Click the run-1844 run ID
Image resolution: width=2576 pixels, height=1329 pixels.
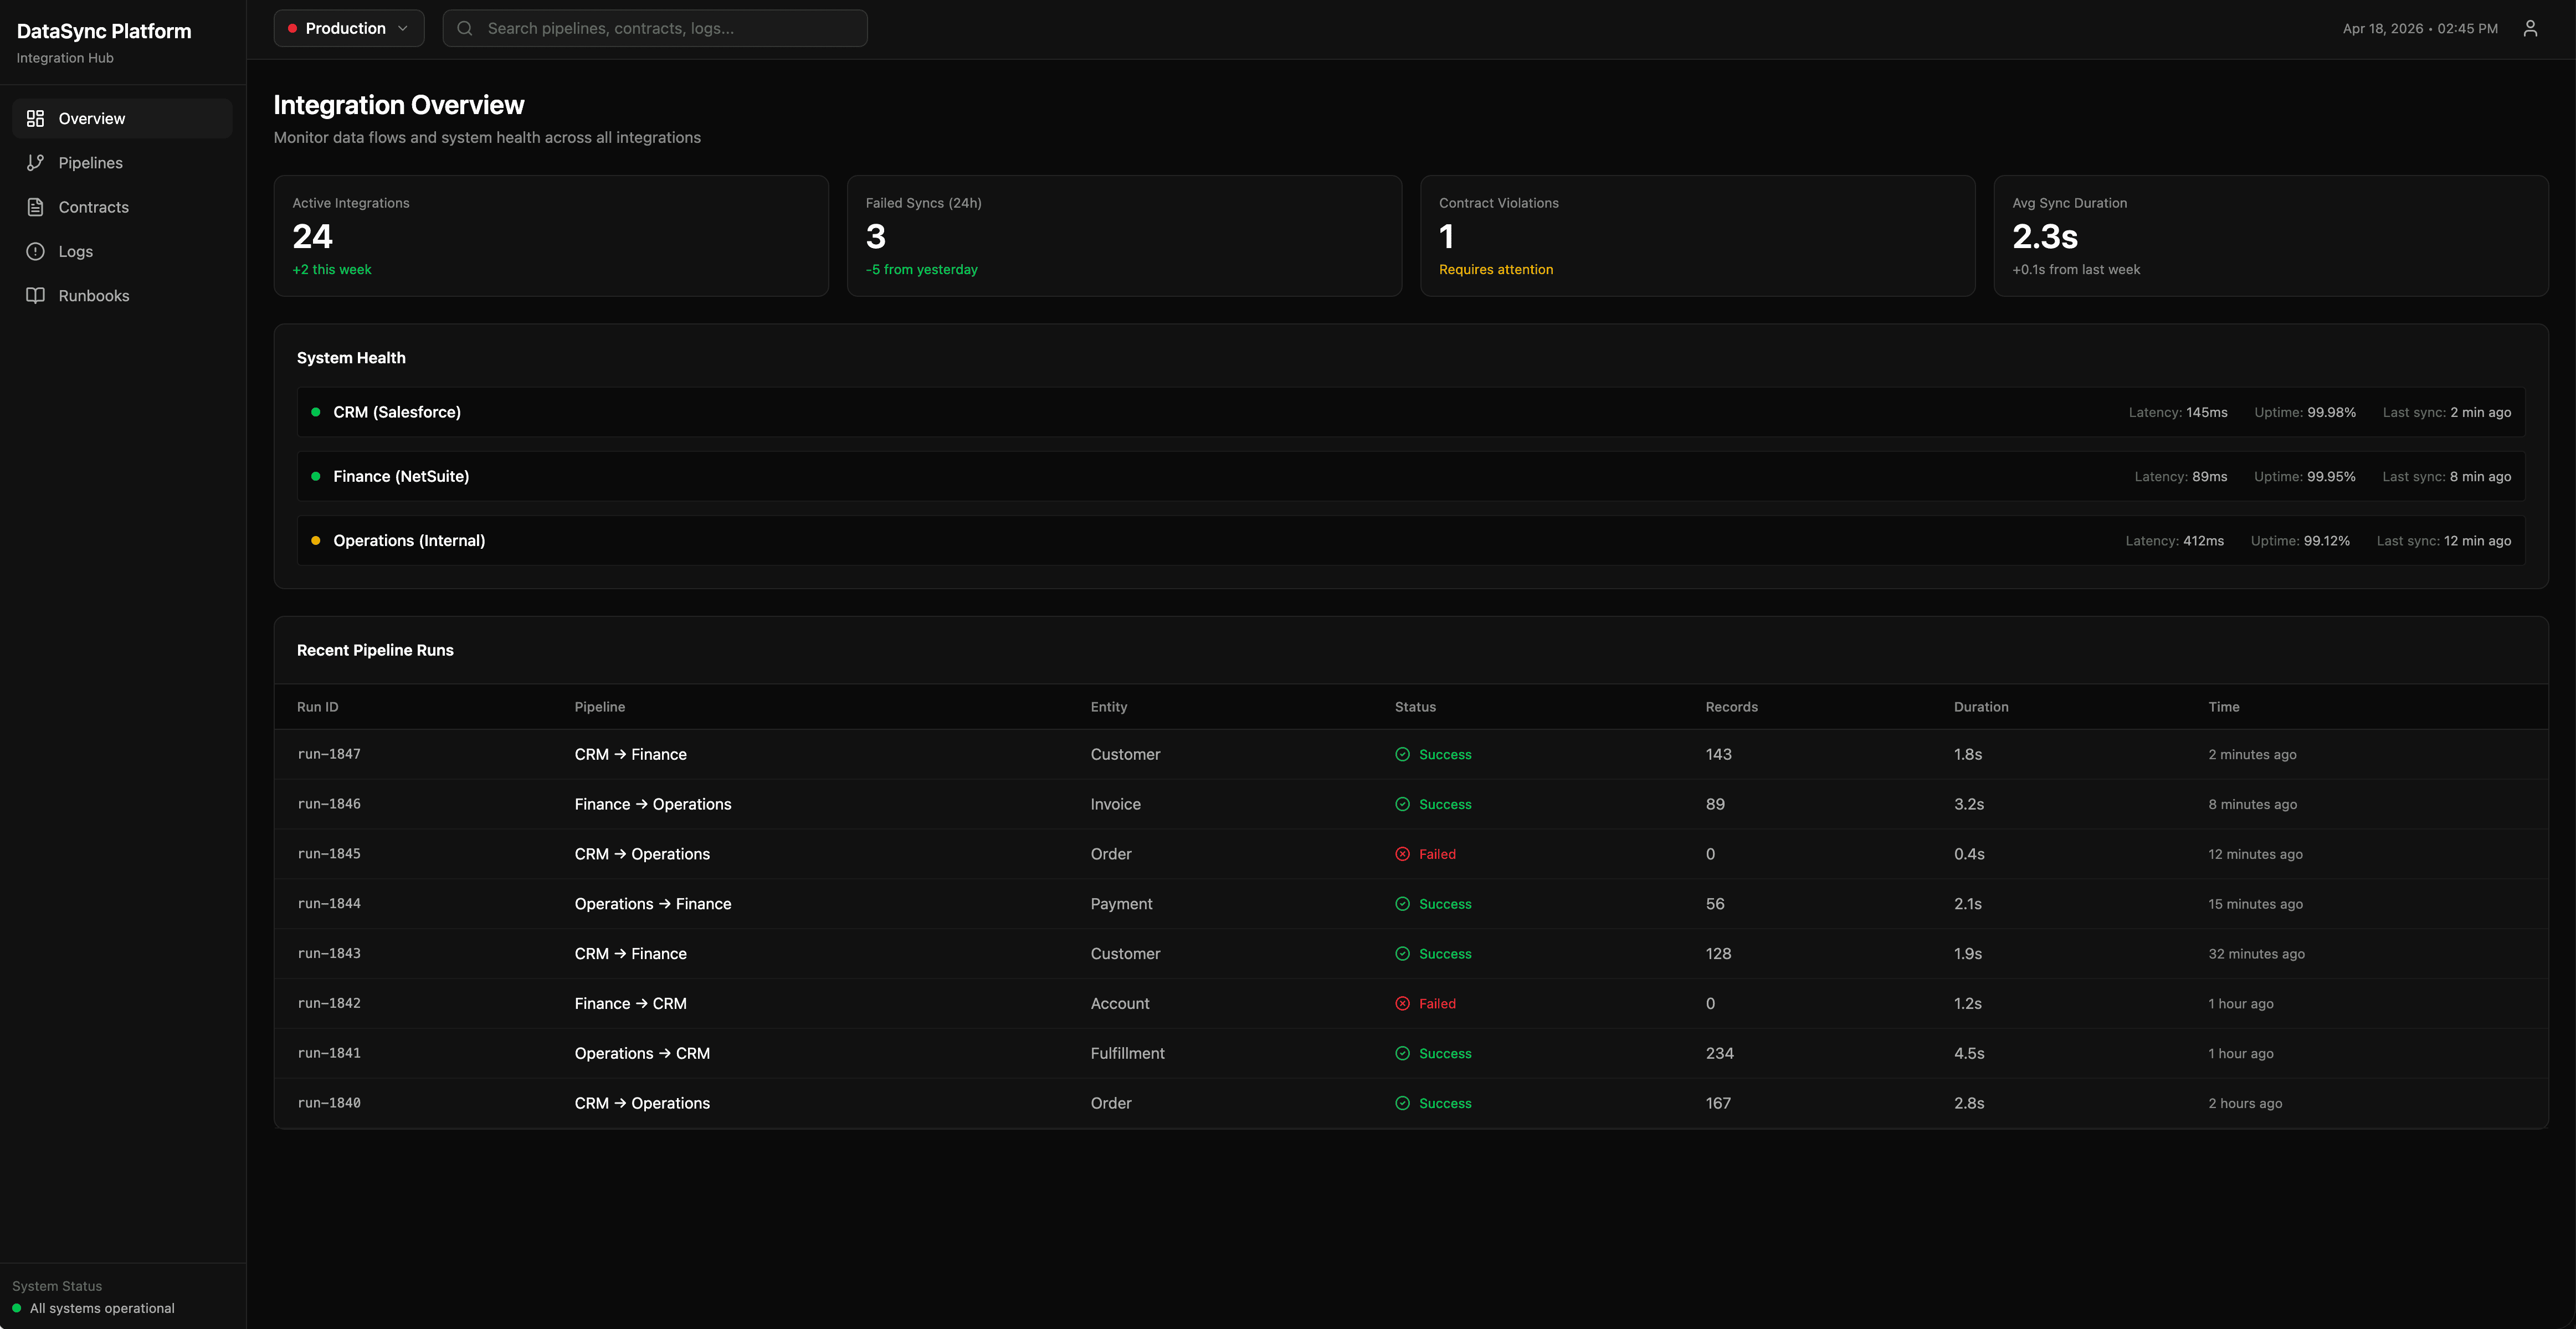tap(329, 904)
